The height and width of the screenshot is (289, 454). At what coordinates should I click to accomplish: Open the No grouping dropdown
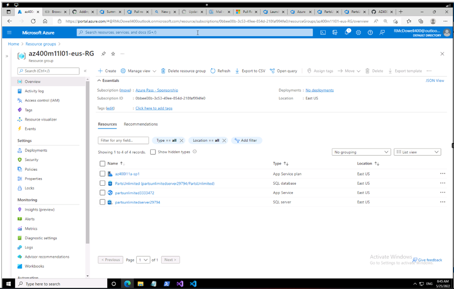pyautogui.click(x=361, y=152)
